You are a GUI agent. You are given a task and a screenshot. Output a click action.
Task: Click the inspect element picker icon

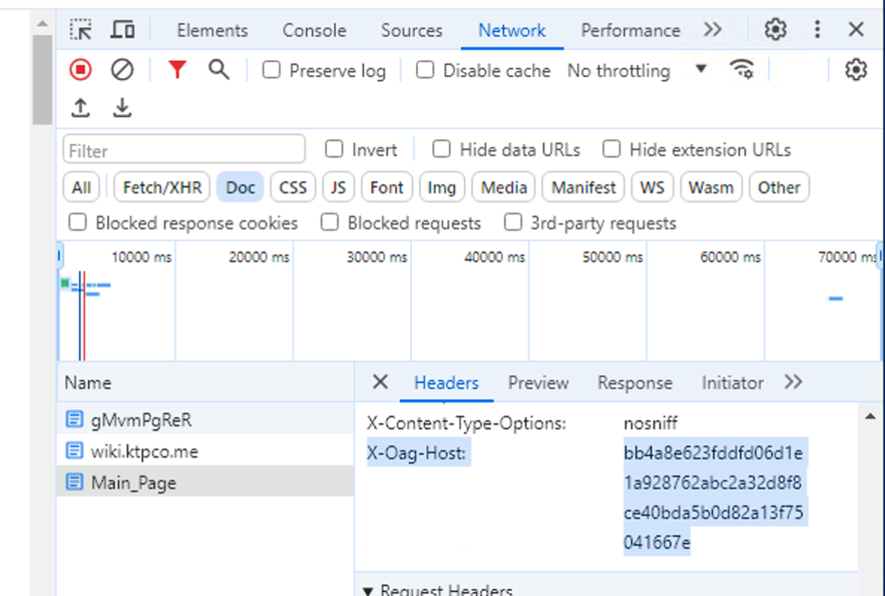point(80,30)
